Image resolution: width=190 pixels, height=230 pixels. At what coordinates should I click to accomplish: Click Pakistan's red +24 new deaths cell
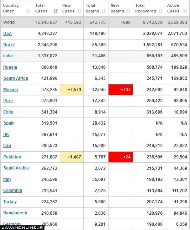tap(121, 157)
